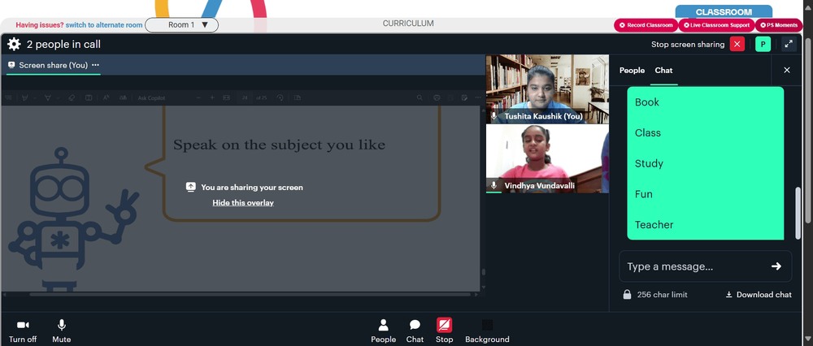
Task: Open the CLASSROOM tab
Action: click(724, 12)
